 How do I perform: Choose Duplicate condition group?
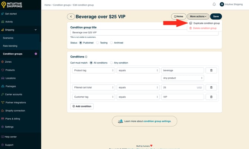tap(204, 23)
